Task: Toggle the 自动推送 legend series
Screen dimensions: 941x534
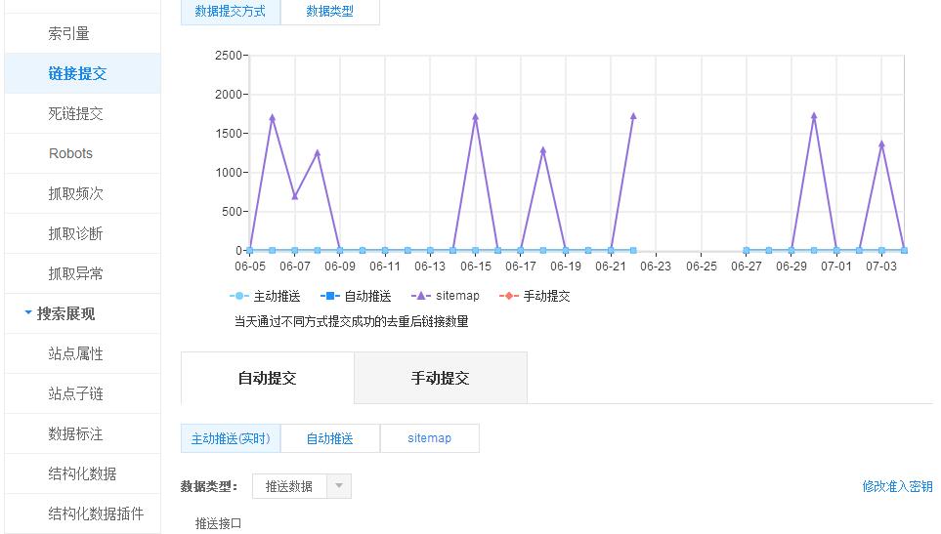Action: point(356,296)
